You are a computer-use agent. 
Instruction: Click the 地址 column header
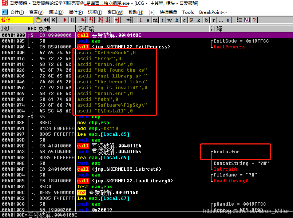point(7,28)
